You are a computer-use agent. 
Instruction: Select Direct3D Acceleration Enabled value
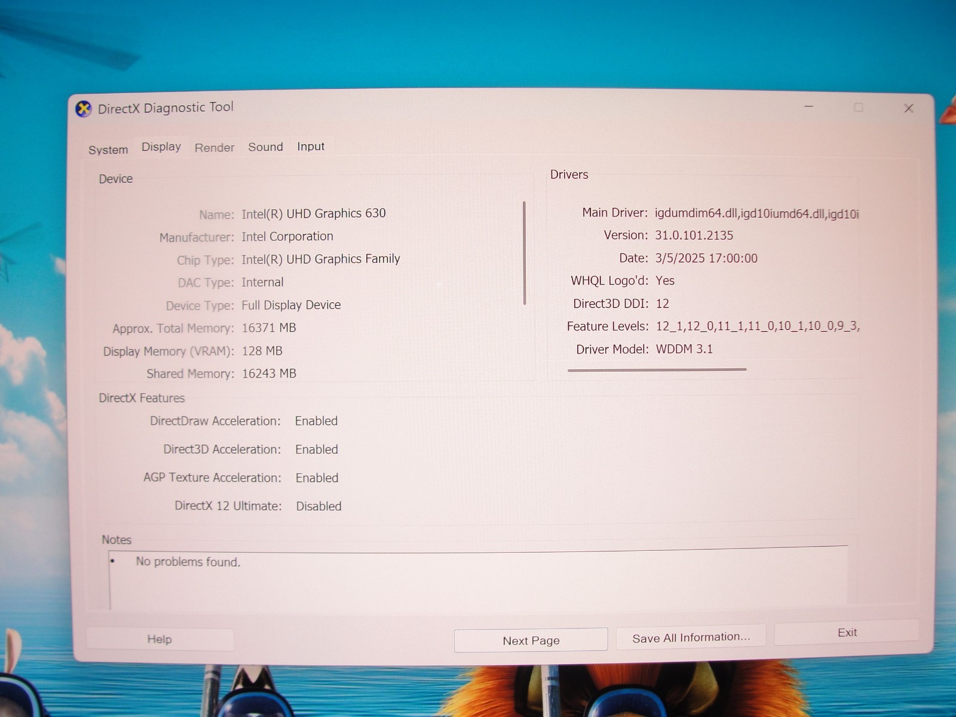coord(317,449)
